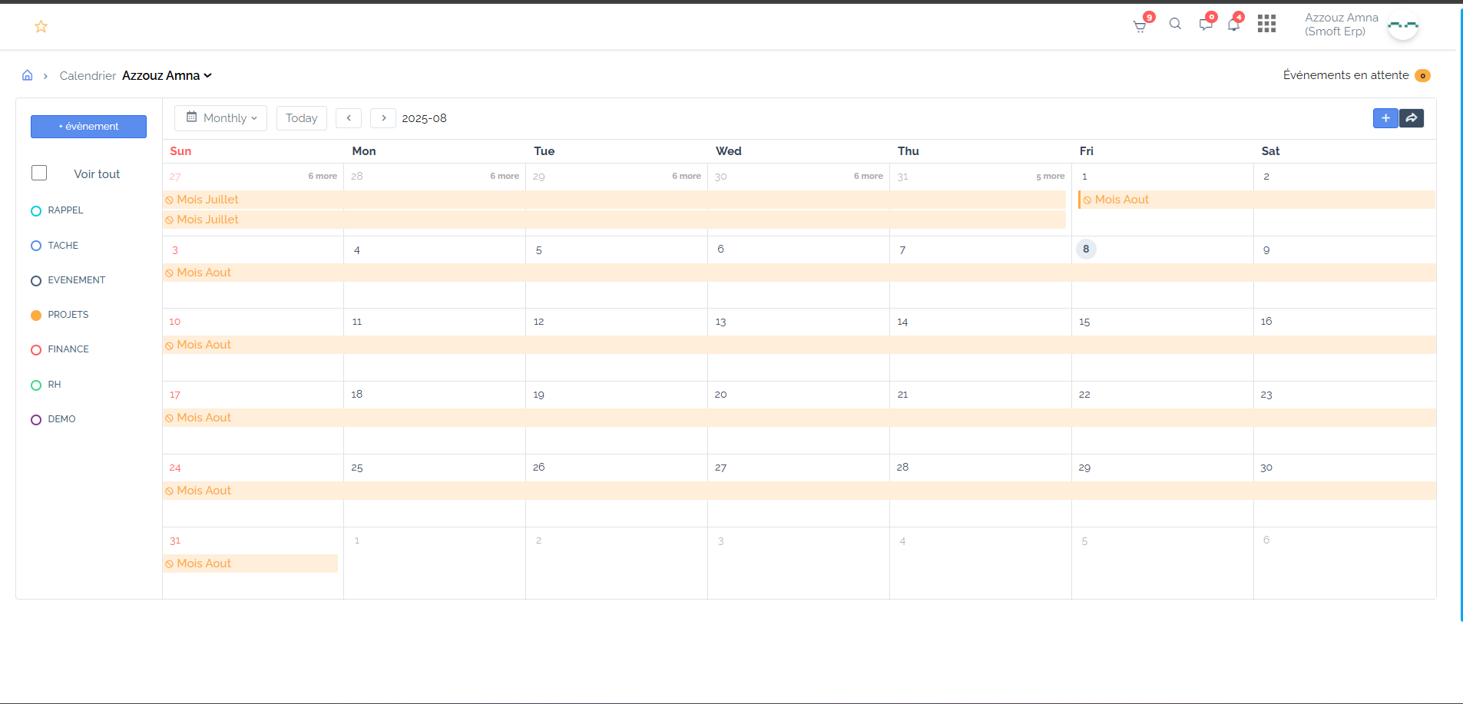The height and width of the screenshot is (704, 1463).
Task: Click the Sun column header
Action: pos(180,151)
